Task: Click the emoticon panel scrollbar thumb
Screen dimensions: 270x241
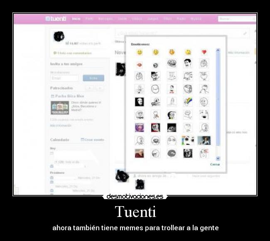Action: [x=218, y=99]
